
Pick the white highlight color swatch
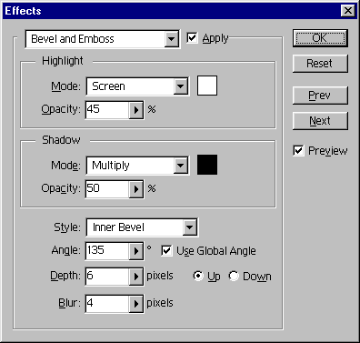[207, 86]
